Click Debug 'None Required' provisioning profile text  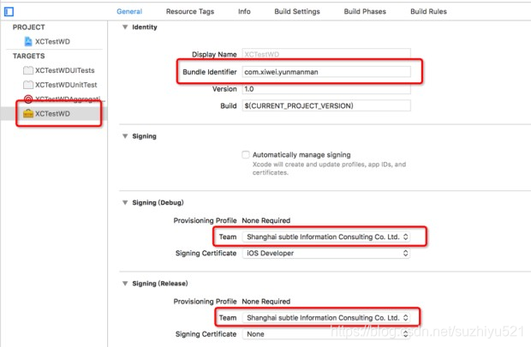266,220
